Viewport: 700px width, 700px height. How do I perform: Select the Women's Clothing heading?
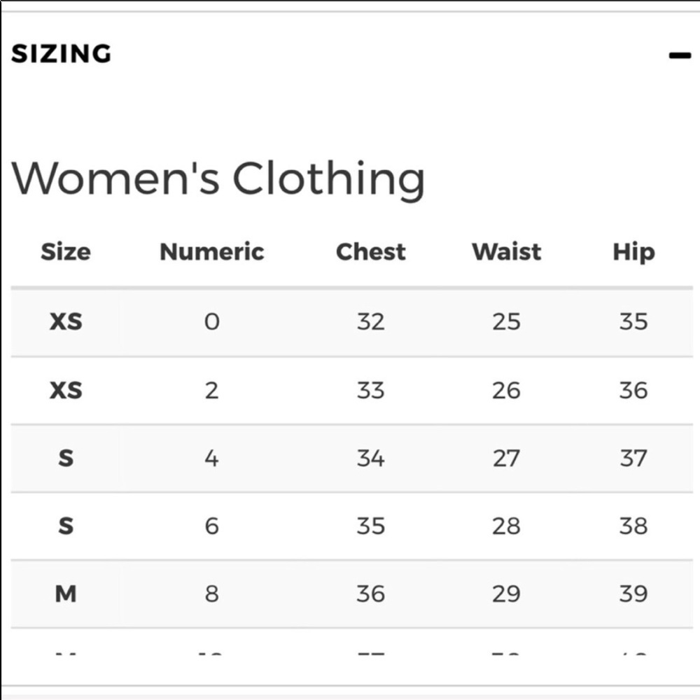(218, 178)
